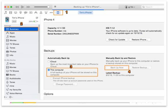Click Check for Update button

coord(117,40)
